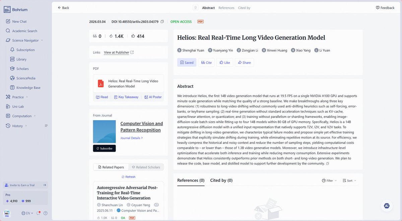The image size is (402, 221).
Task: Click the Share button
Action: (244, 63)
